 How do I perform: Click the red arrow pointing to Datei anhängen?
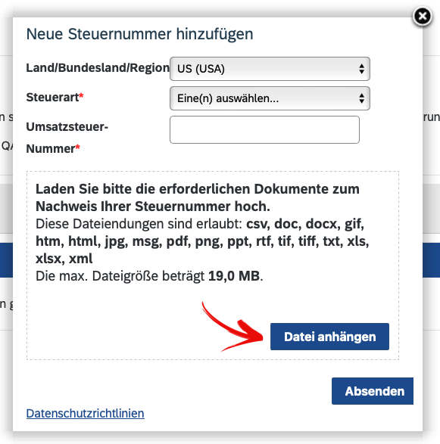click(232, 328)
